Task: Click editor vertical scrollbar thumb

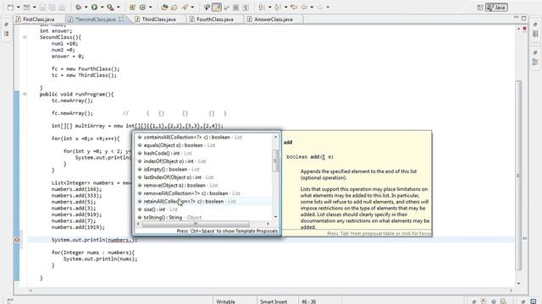Action: click(518, 176)
